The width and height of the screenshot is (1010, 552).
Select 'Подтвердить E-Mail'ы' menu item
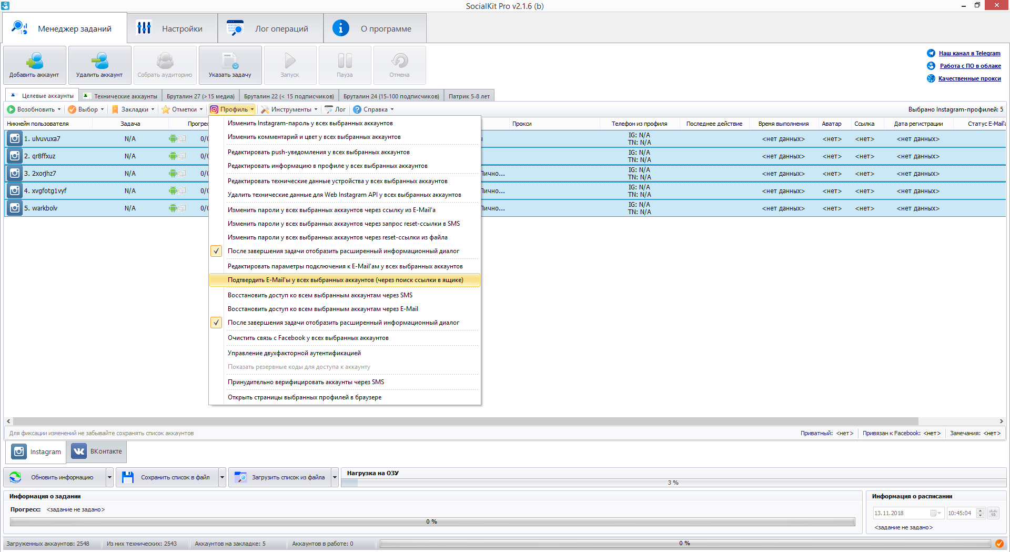click(345, 280)
